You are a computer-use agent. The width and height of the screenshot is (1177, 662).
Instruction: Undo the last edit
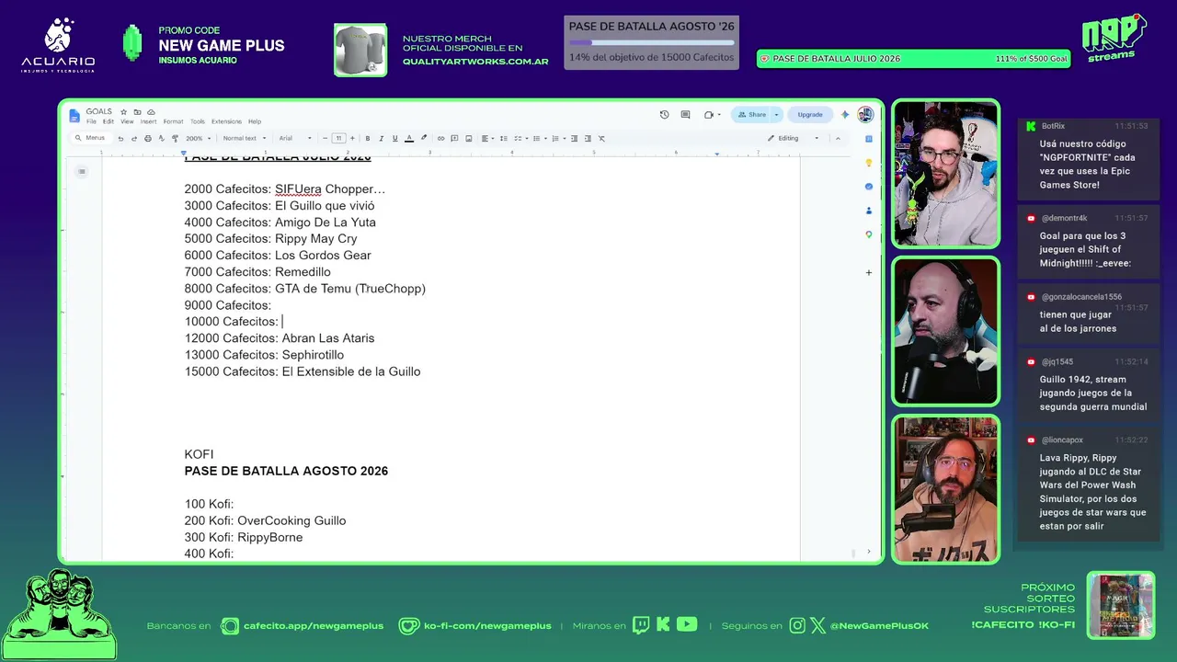(x=120, y=139)
